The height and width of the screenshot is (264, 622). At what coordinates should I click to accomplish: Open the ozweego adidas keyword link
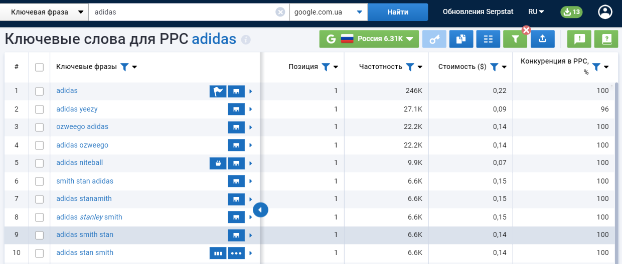(82, 127)
